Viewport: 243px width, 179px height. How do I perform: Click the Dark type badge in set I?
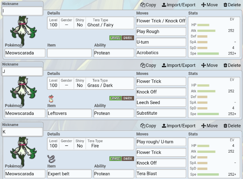128,38
